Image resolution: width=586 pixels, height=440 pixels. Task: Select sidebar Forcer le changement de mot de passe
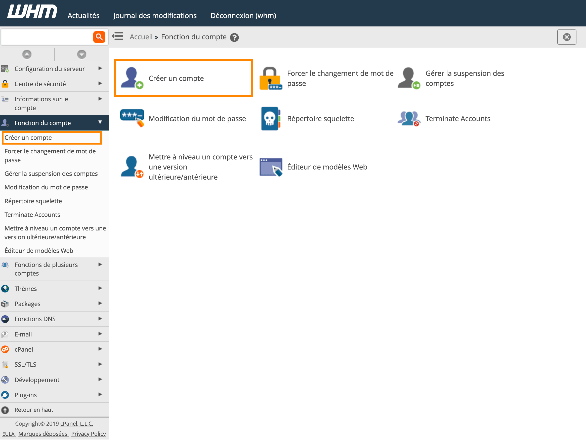click(50, 155)
